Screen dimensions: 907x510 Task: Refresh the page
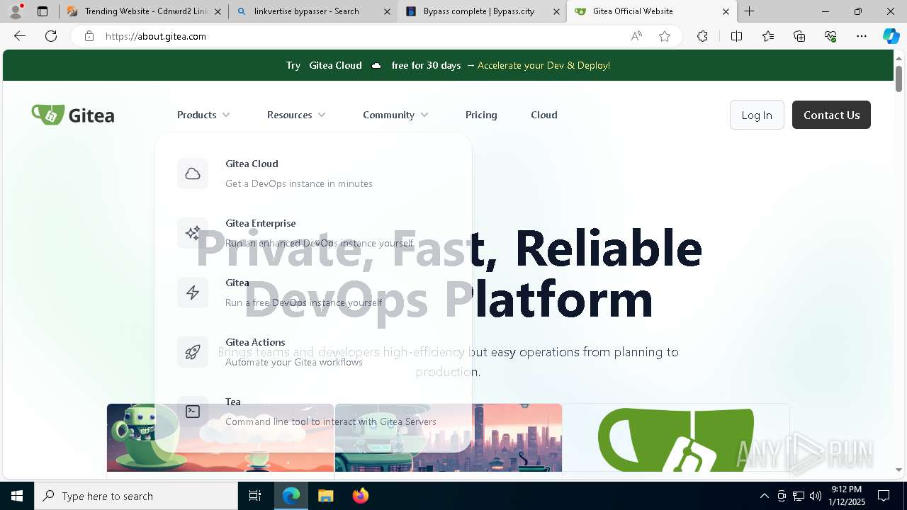click(51, 36)
